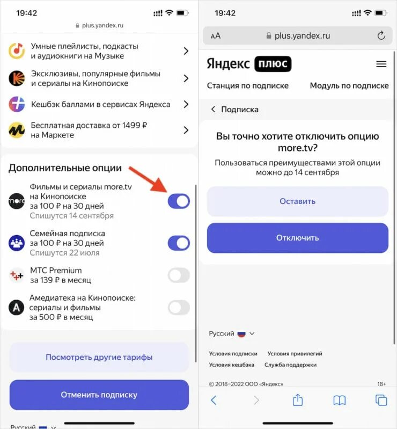This screenshot has height=429, width=397.
Task: Tap the Отменить подписку button
Action: (99, 395)
